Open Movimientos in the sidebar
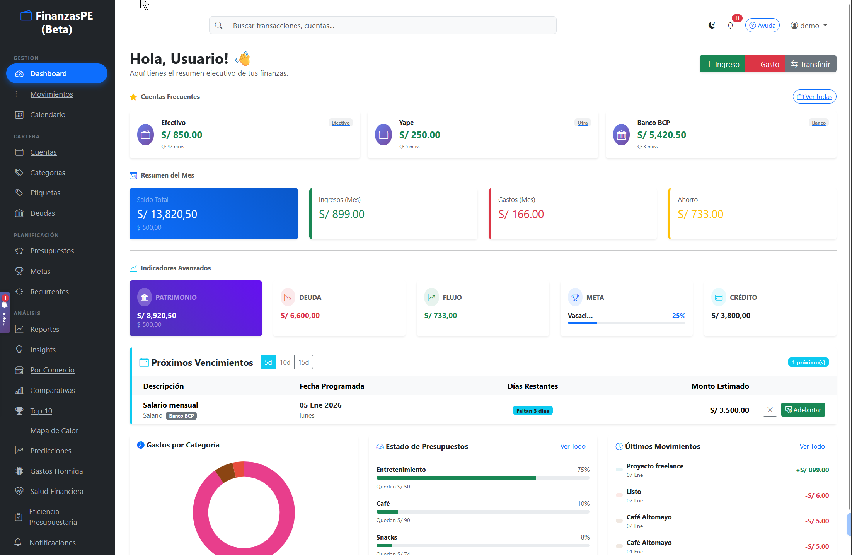Image resolution: width=852 pixels, height=555 pixels. click(52, 94)
